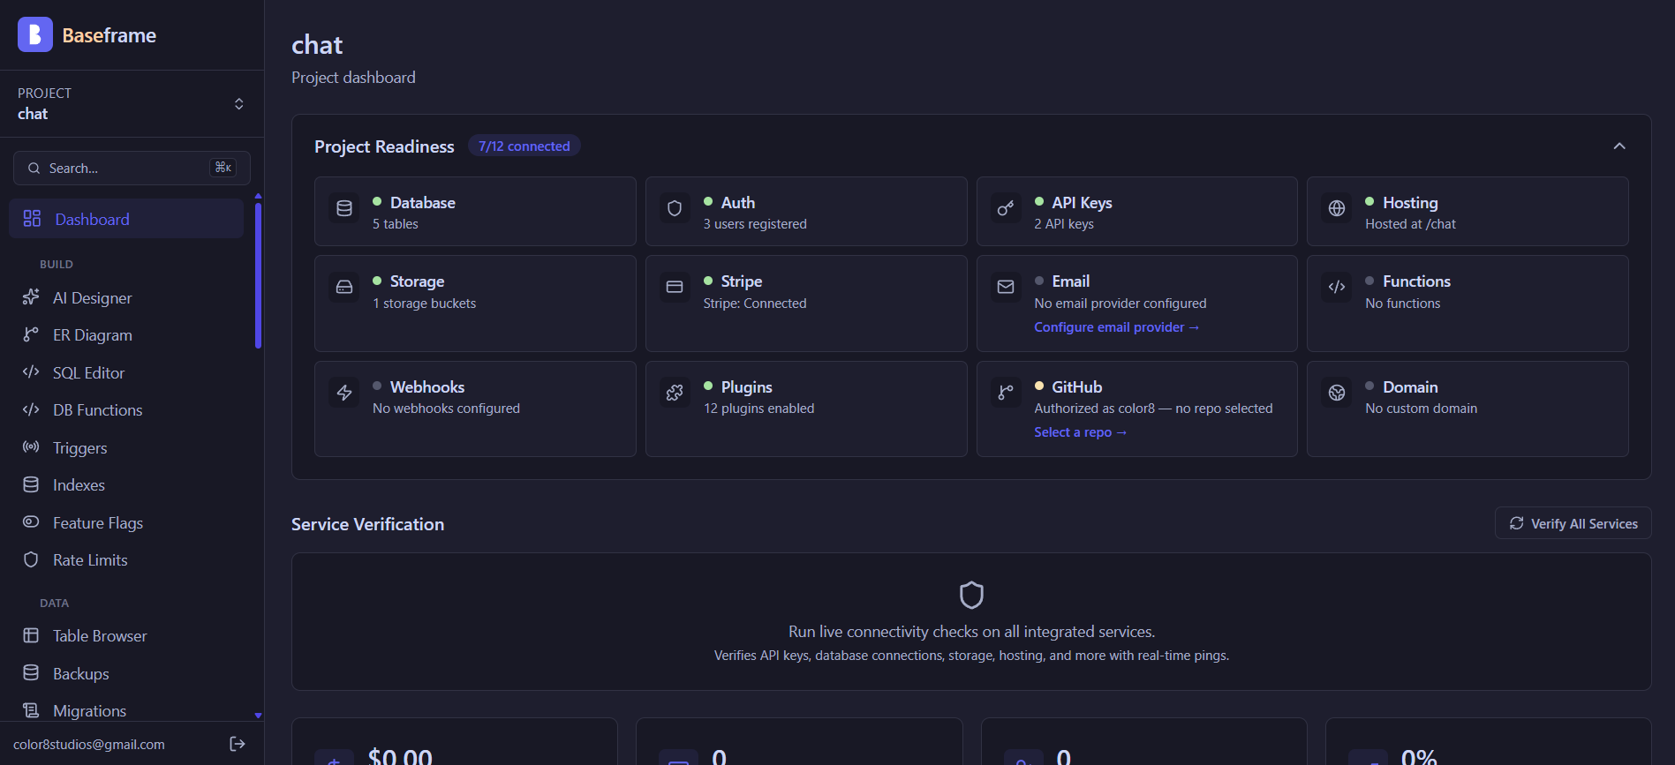Click the DB Functions code icon
Viewport: 1675px width, 765px height.
31,409
